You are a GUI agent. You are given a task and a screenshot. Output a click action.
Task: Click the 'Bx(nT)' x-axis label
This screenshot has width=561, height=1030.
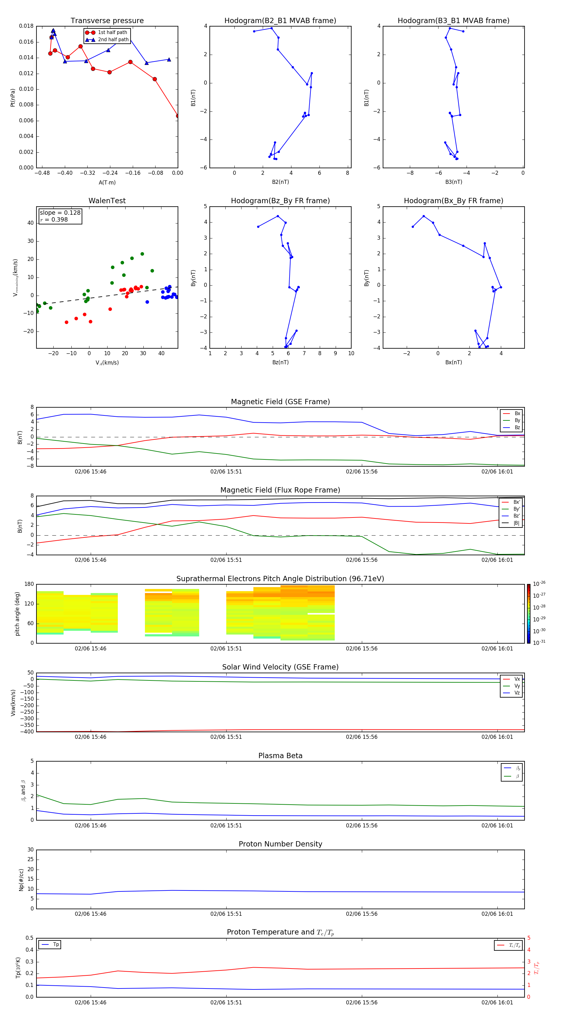pyautogui.click(x=453, y=362)
